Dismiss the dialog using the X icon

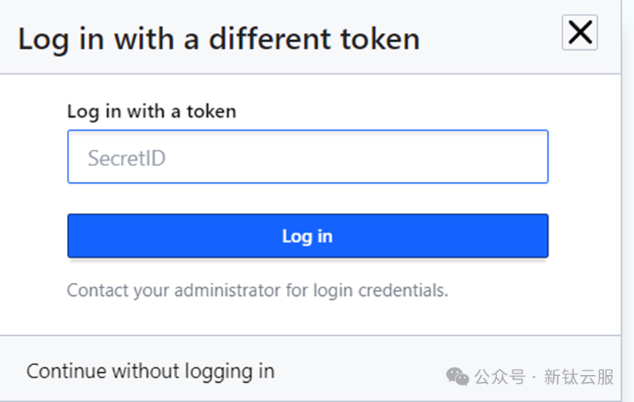point(579,32)
